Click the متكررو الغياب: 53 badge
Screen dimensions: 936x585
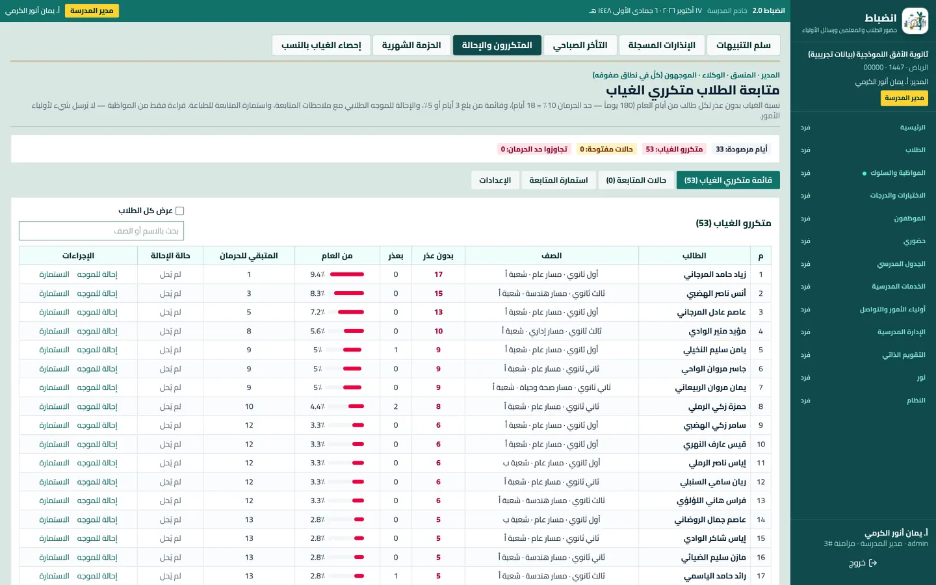coord(674,149)
